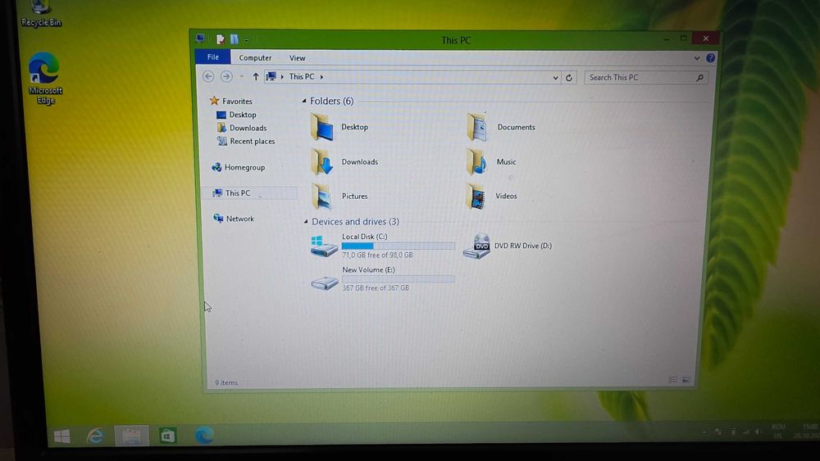Viewport: 820px width, 461px height.
Task: Select This PC in navigation pane
Action: point(232,193)
